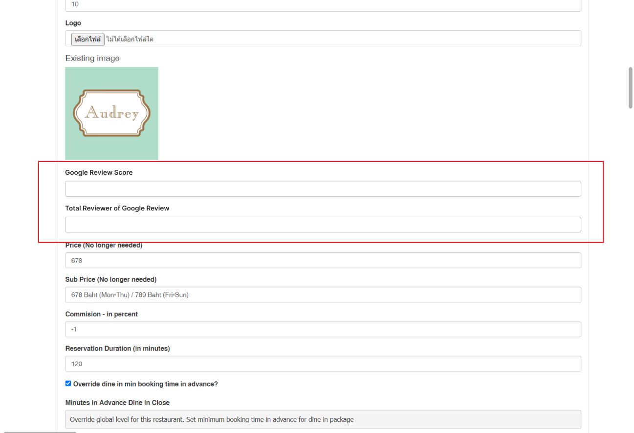Click the 'Total Reviewer of Google Review' label
The width and height of the screenshot is (634, 433).
(x=117, y=208)
